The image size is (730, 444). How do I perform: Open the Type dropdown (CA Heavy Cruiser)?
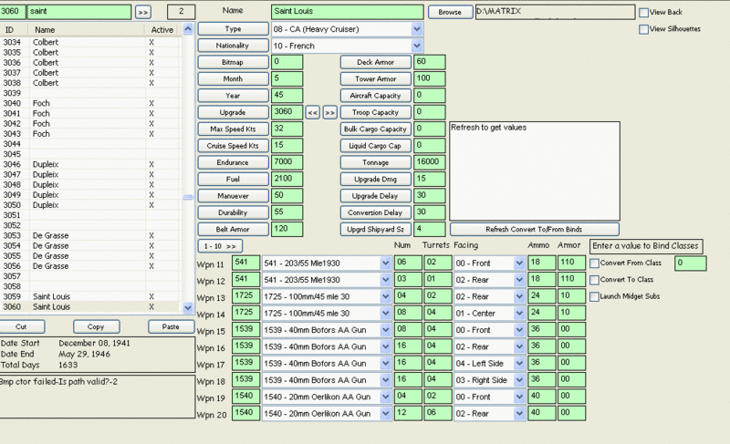click(417, 29)
